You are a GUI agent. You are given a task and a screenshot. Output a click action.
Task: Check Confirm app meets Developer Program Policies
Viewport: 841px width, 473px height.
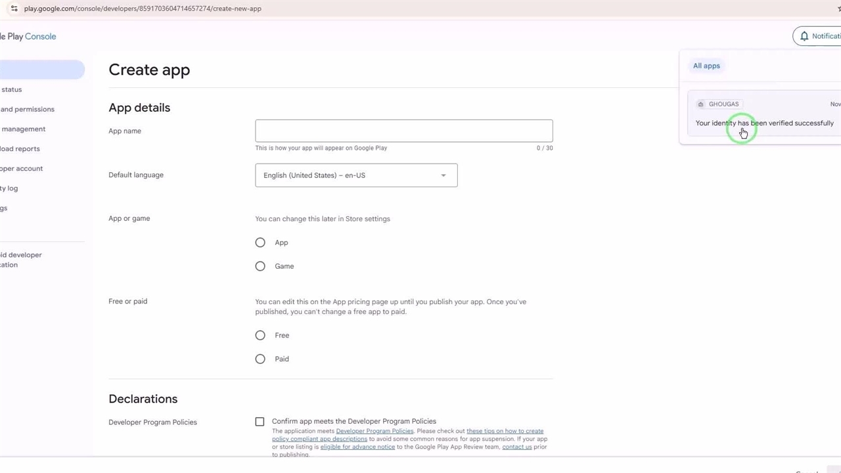tap(260, 422)
